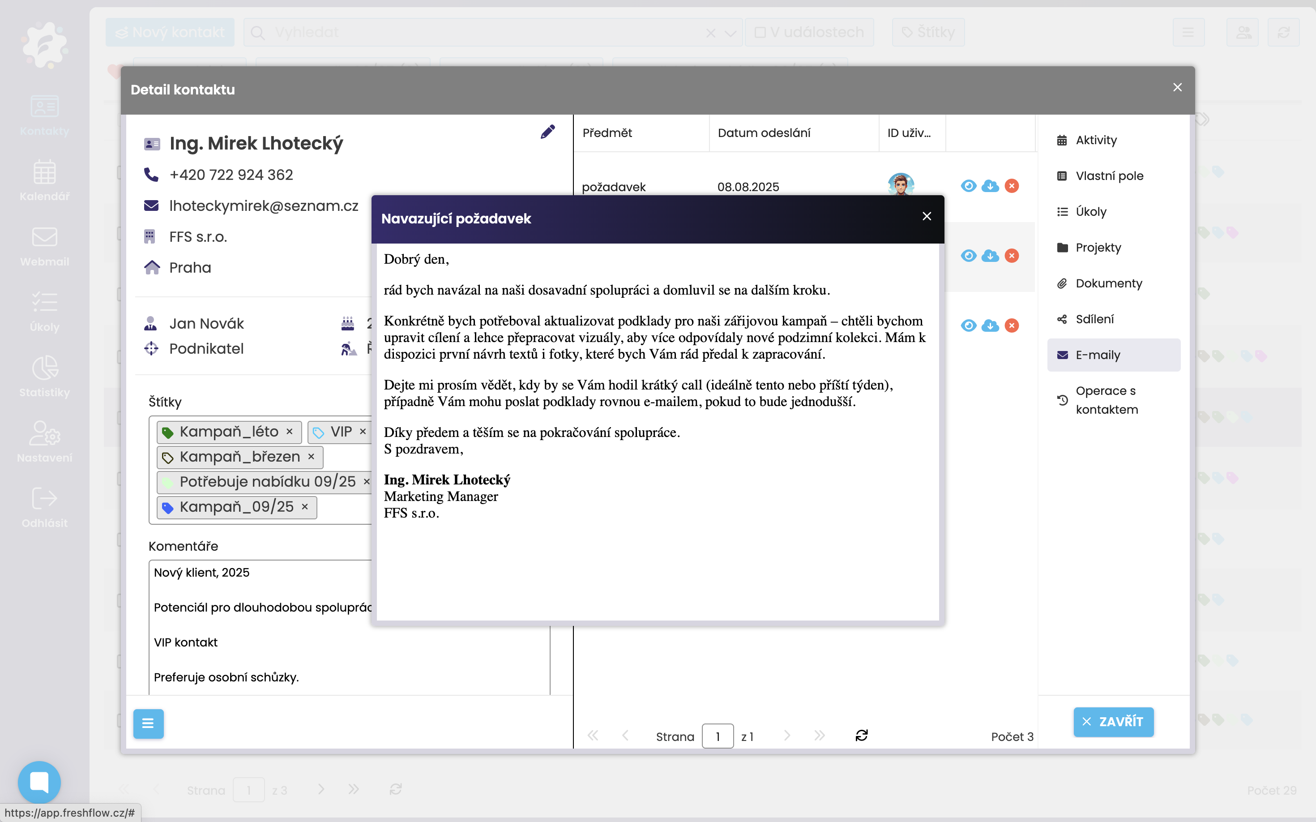Click the blue hamburger menu button in contact detail
Viewport: 1316px width, 822px height.
(148, 723)
